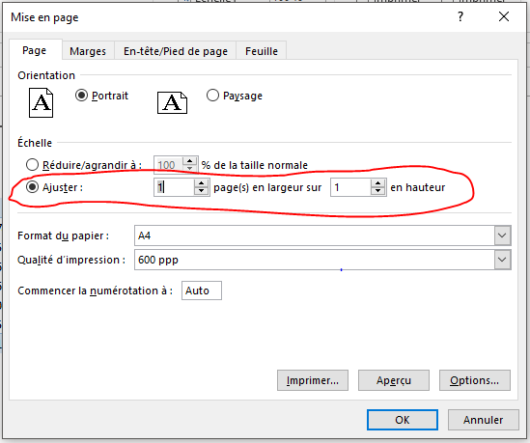Viewport: 530px width, 443px height.
Task: Select the Paysage radio button
Action: pos(212,96)
